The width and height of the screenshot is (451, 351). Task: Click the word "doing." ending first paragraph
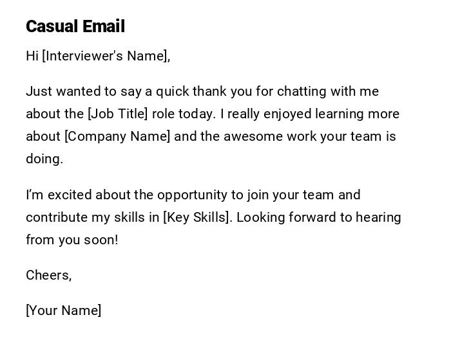tap(44, 159)
